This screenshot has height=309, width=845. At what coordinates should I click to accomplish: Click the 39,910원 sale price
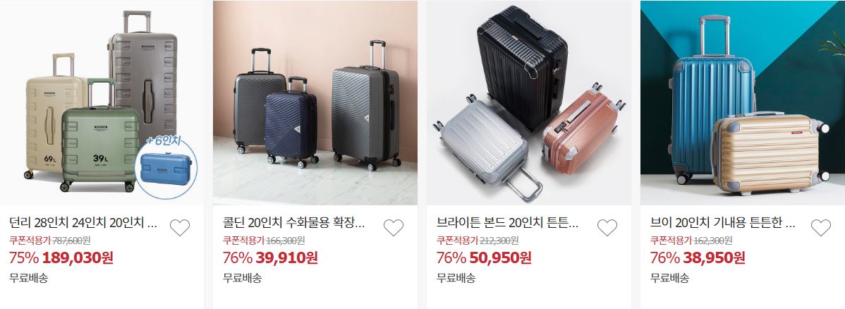(x=286, y=257)
